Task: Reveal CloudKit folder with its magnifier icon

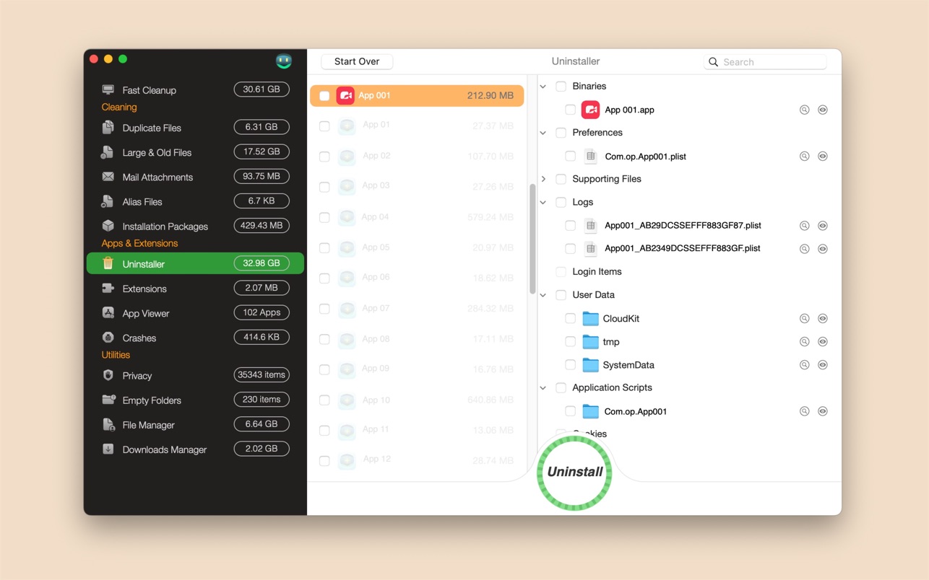Action: tap(804, 319)
